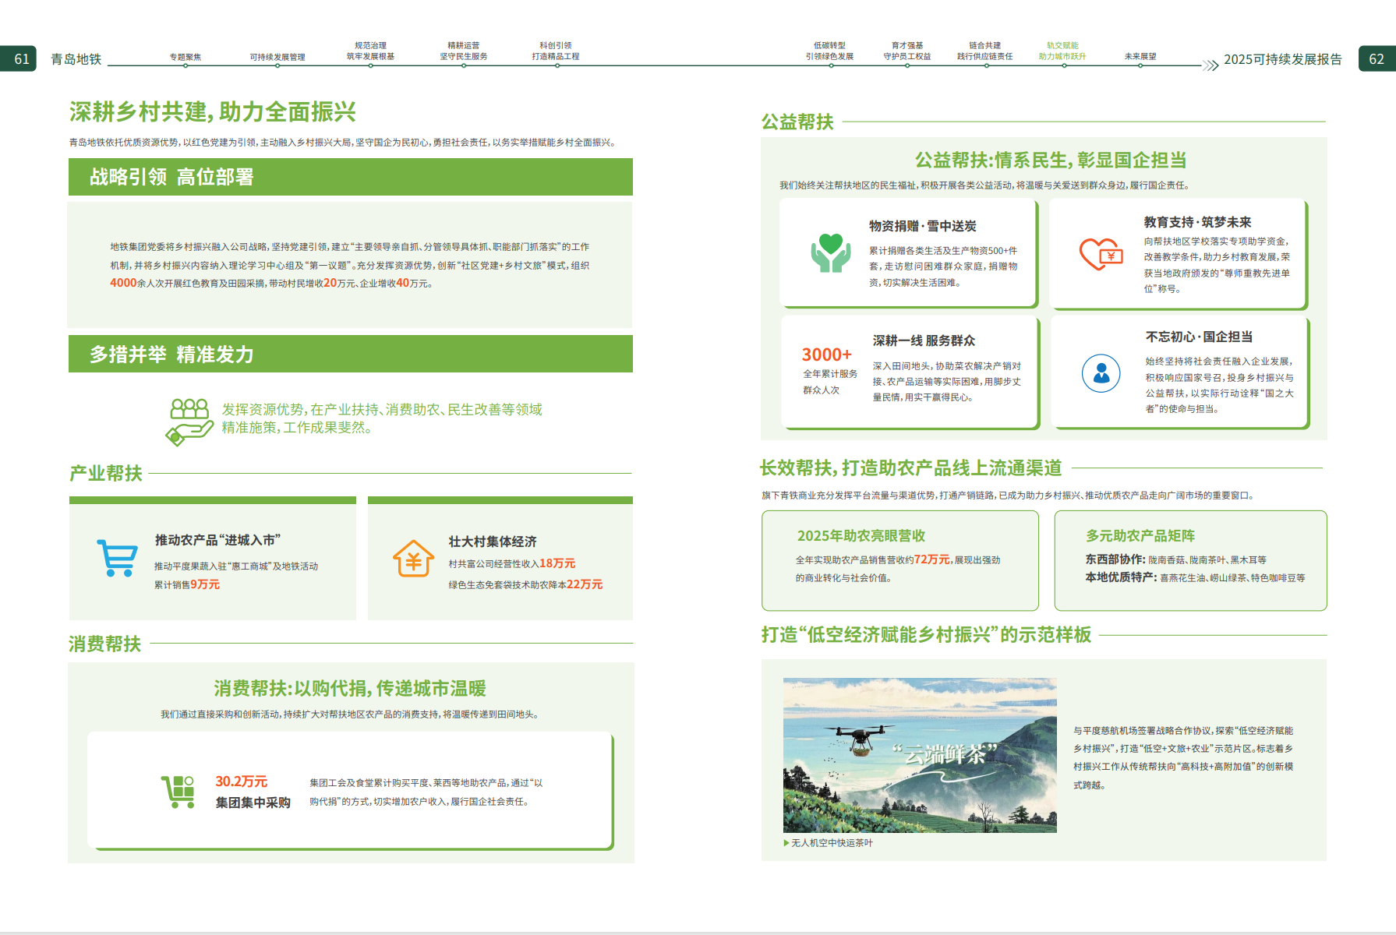Click the 2025年助农亮眼营收 card
This screenshot has width=1396, height=935.
[900, 560]
